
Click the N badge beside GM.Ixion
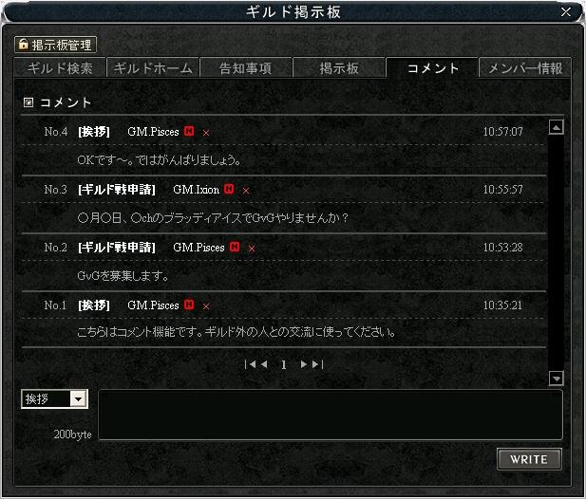[x=229, y=189]
